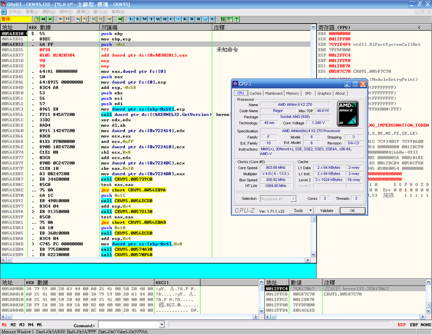Open Executable modules with E button
This screenshot has width=432, height=335.
click(138, 19)
